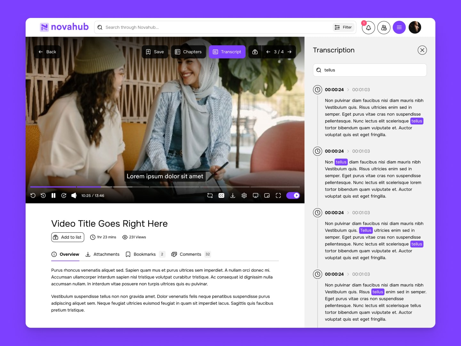Click the 231 Views label
Screen dimensions: 461x346
pyautogui.click(x=134, y=237)
